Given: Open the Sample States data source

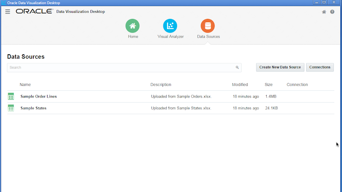Looking at the screenshot, I should pos(33,108).
